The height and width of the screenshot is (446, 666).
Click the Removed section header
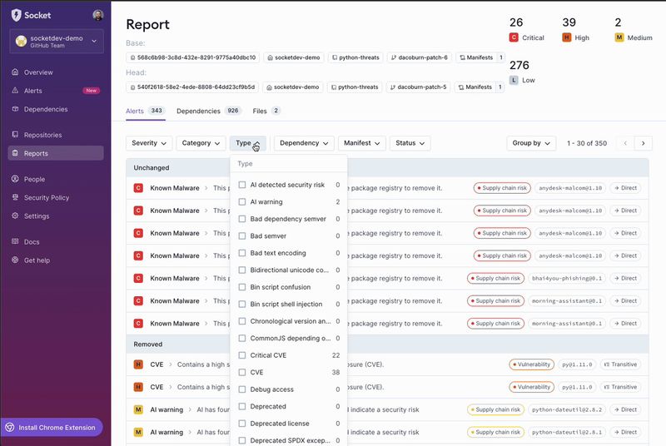(x=387, y=344)
